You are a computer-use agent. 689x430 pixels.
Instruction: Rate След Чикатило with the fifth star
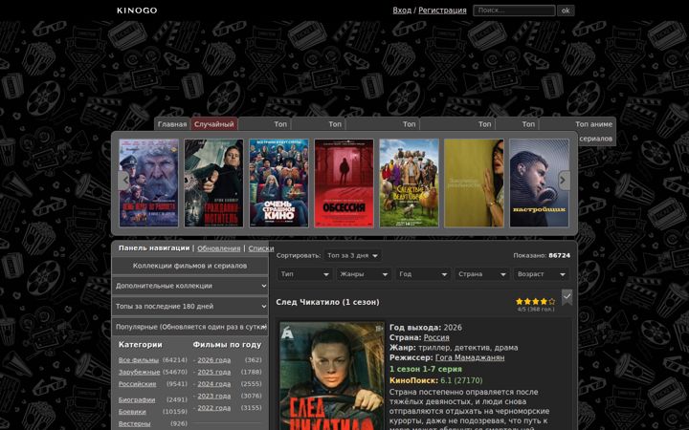pyautogui.click(x=552, y=301)
